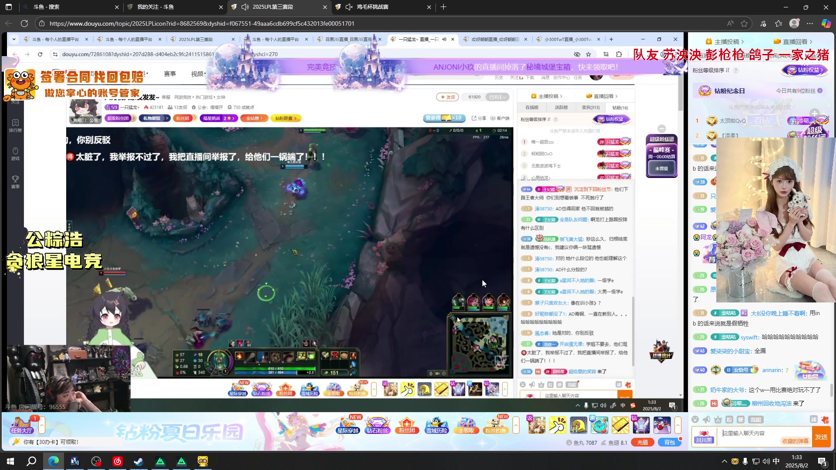Open notification center in system tray
Viewport: 836px width, 470px height.
823,461
